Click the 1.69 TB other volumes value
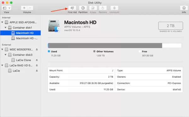 (x=100, y=56)
